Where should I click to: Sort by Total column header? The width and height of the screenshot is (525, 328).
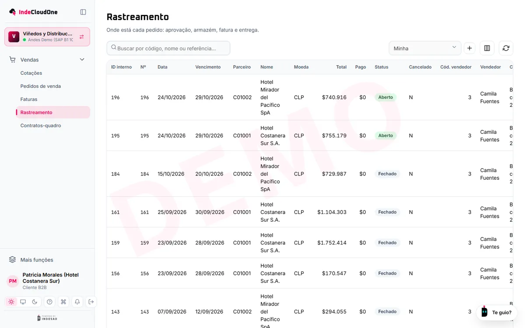[341, 67]
